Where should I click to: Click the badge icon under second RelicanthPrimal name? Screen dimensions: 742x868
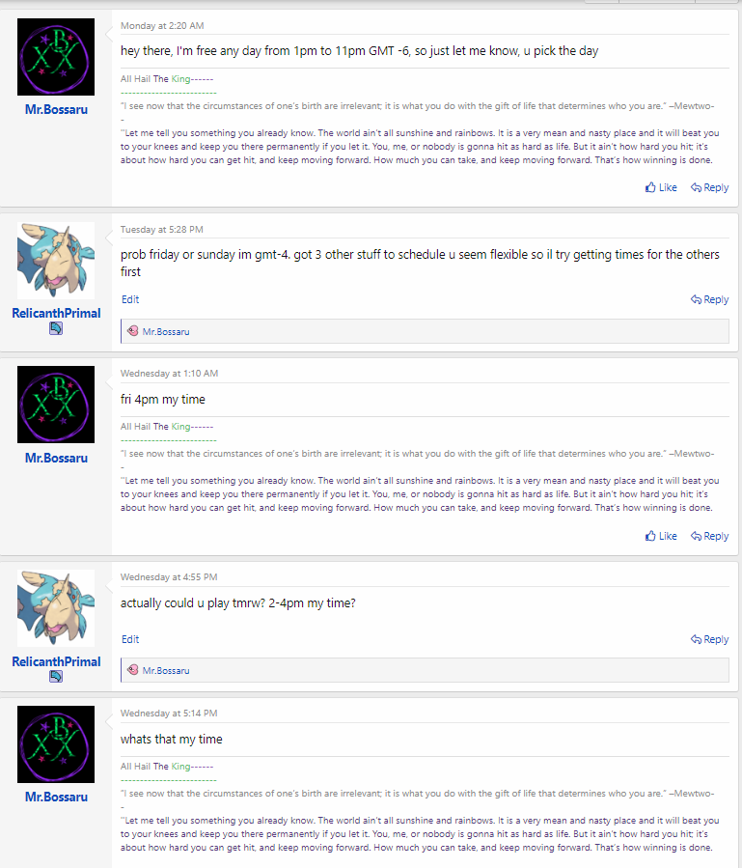click(56, 677)
